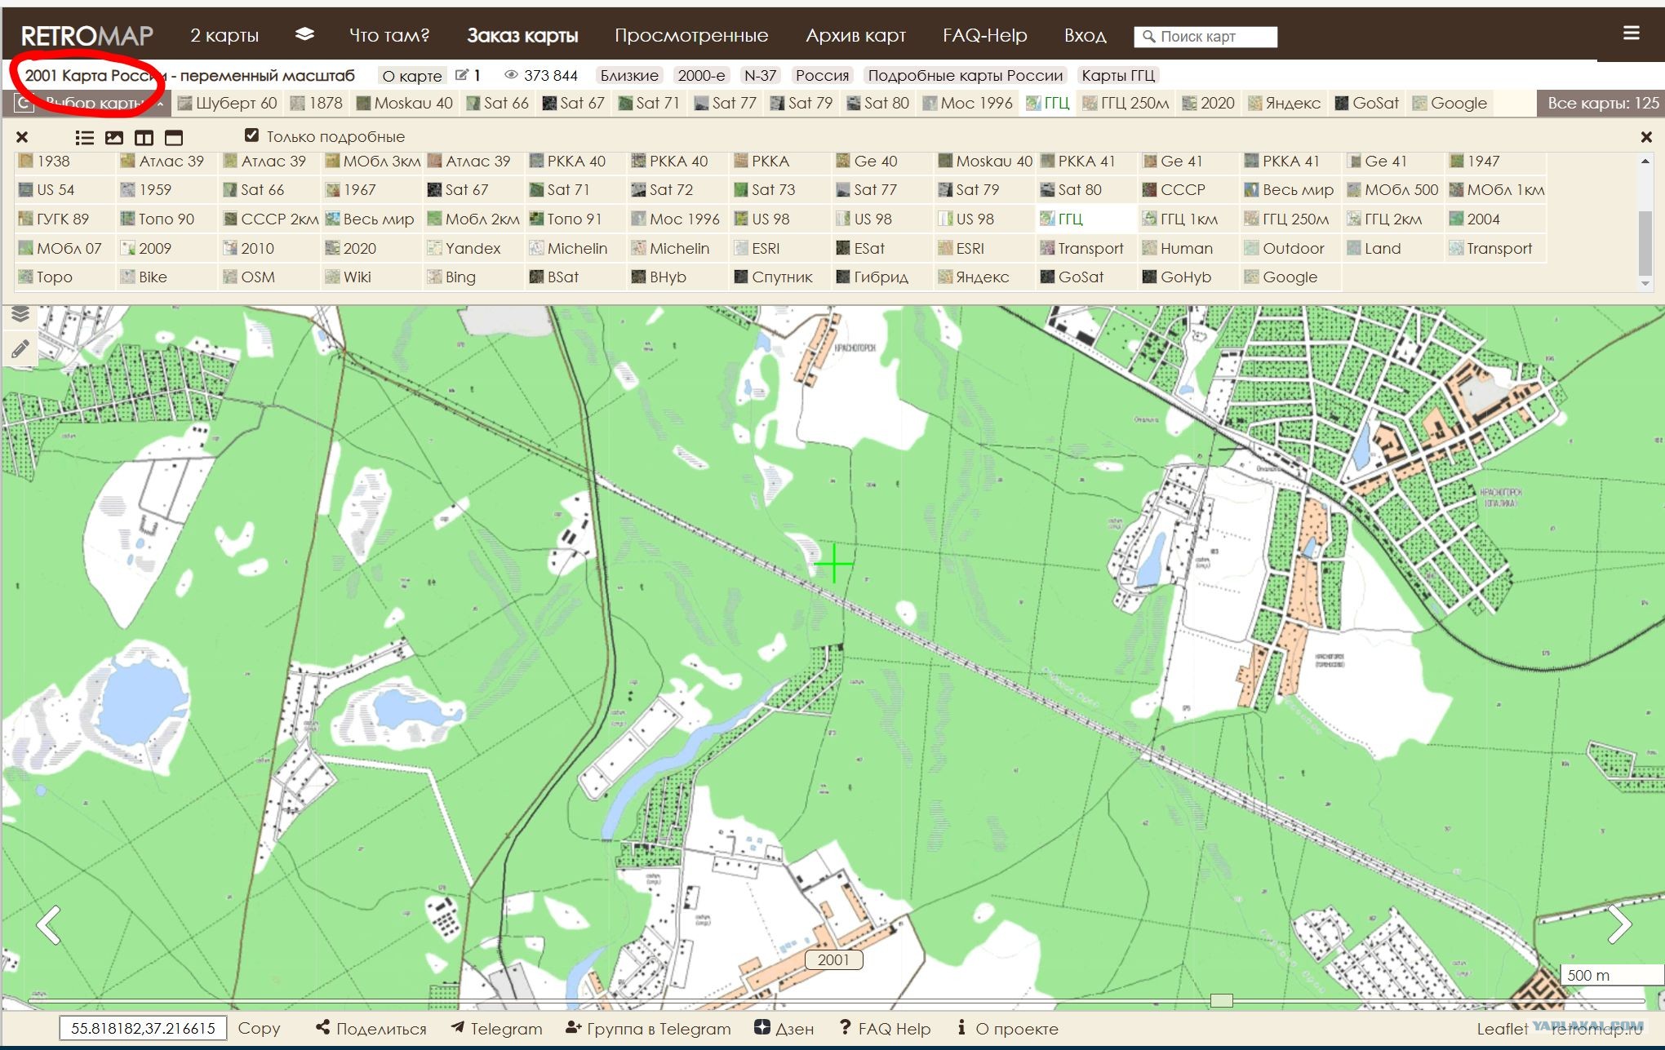The height and width of the screenshot is (1050, 1665).
Task: Go to next map with right arrow
Action: coord(1619,924)
